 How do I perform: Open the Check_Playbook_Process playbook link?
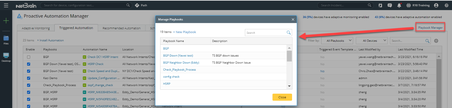179,69
